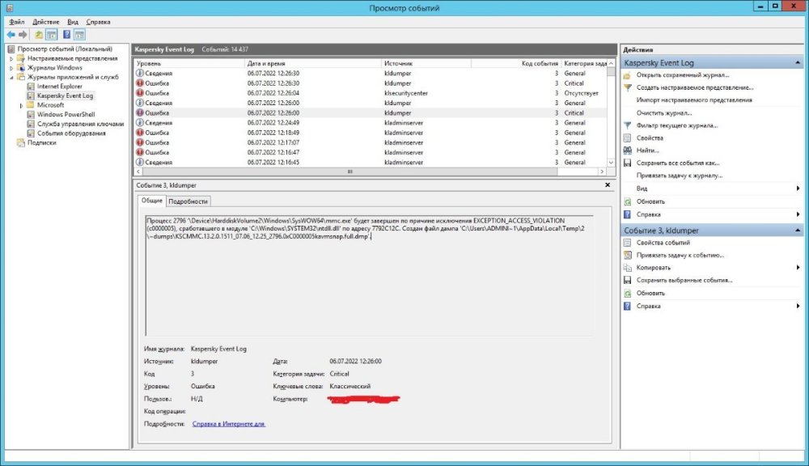Click the blue Help icon in toolbar
Image resolution: width=809 pixels, height=466 pixels.
pos(66,35)
